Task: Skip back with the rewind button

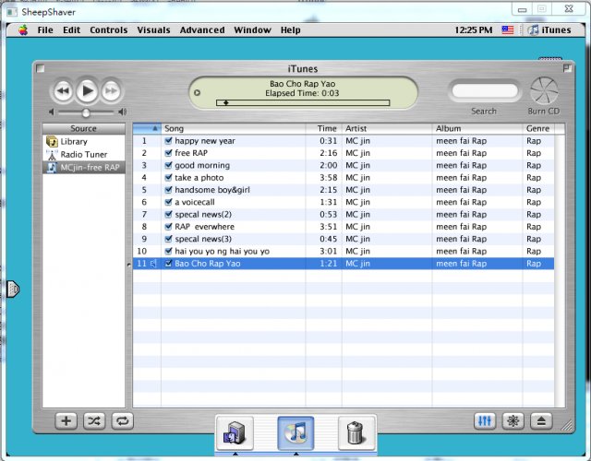Action: click(x=63, y=90)
